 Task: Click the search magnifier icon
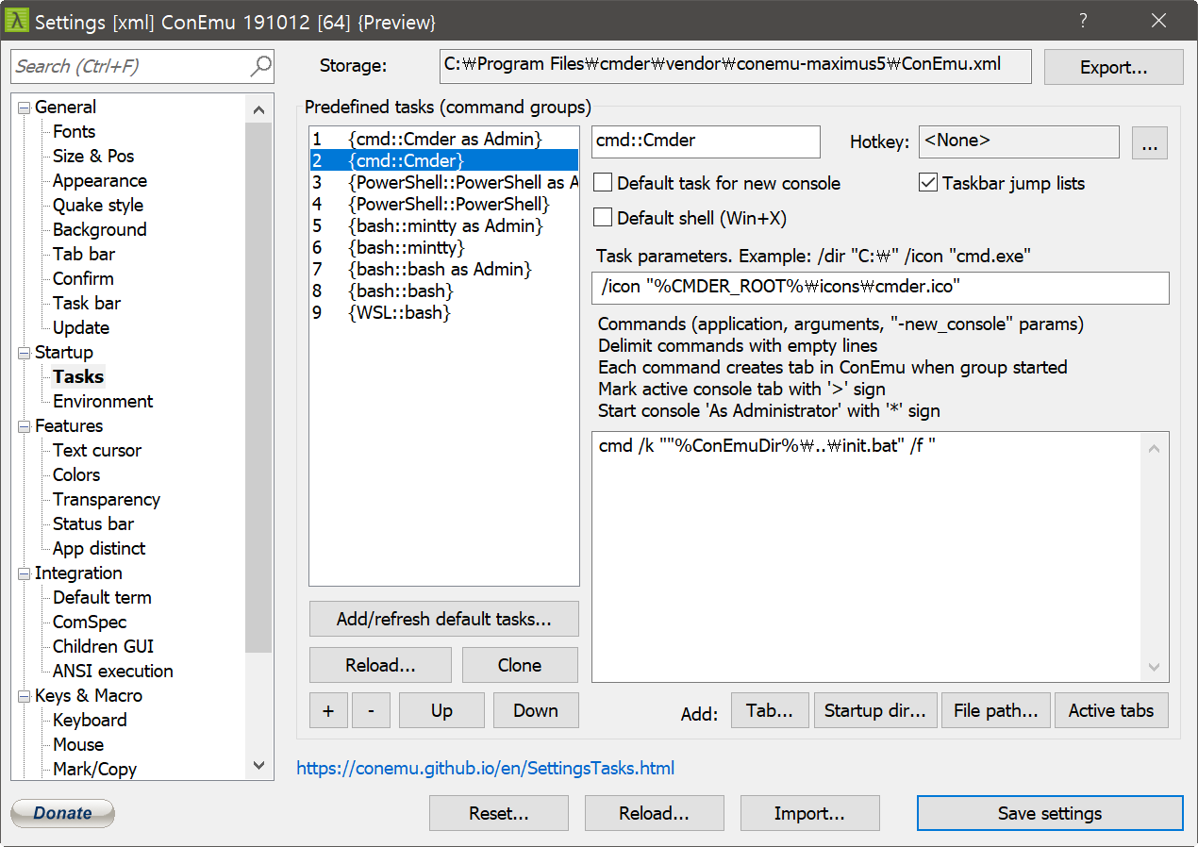tap(260, 66)
